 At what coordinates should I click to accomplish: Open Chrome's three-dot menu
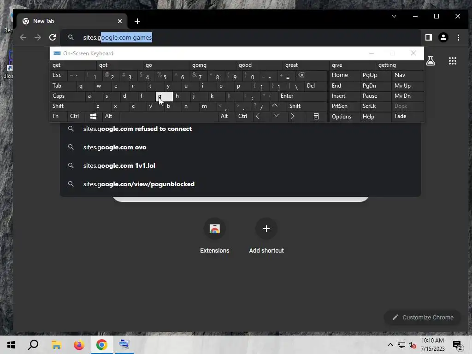tap(458, 37)
